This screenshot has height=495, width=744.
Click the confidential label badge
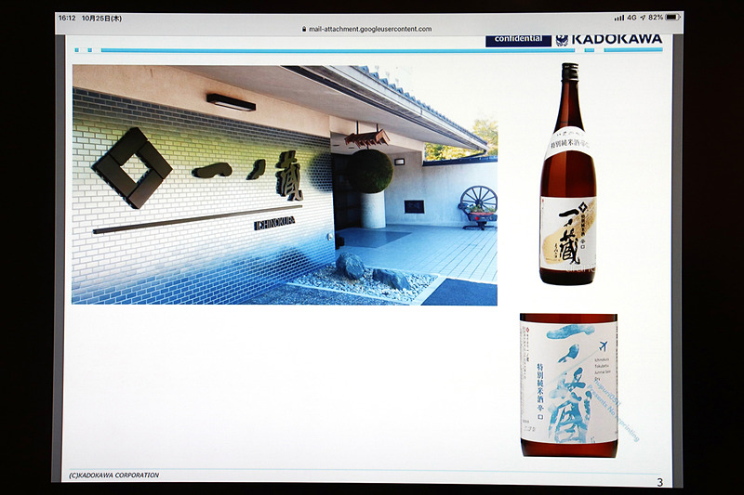pyautogui.click(x=518, y=39)
